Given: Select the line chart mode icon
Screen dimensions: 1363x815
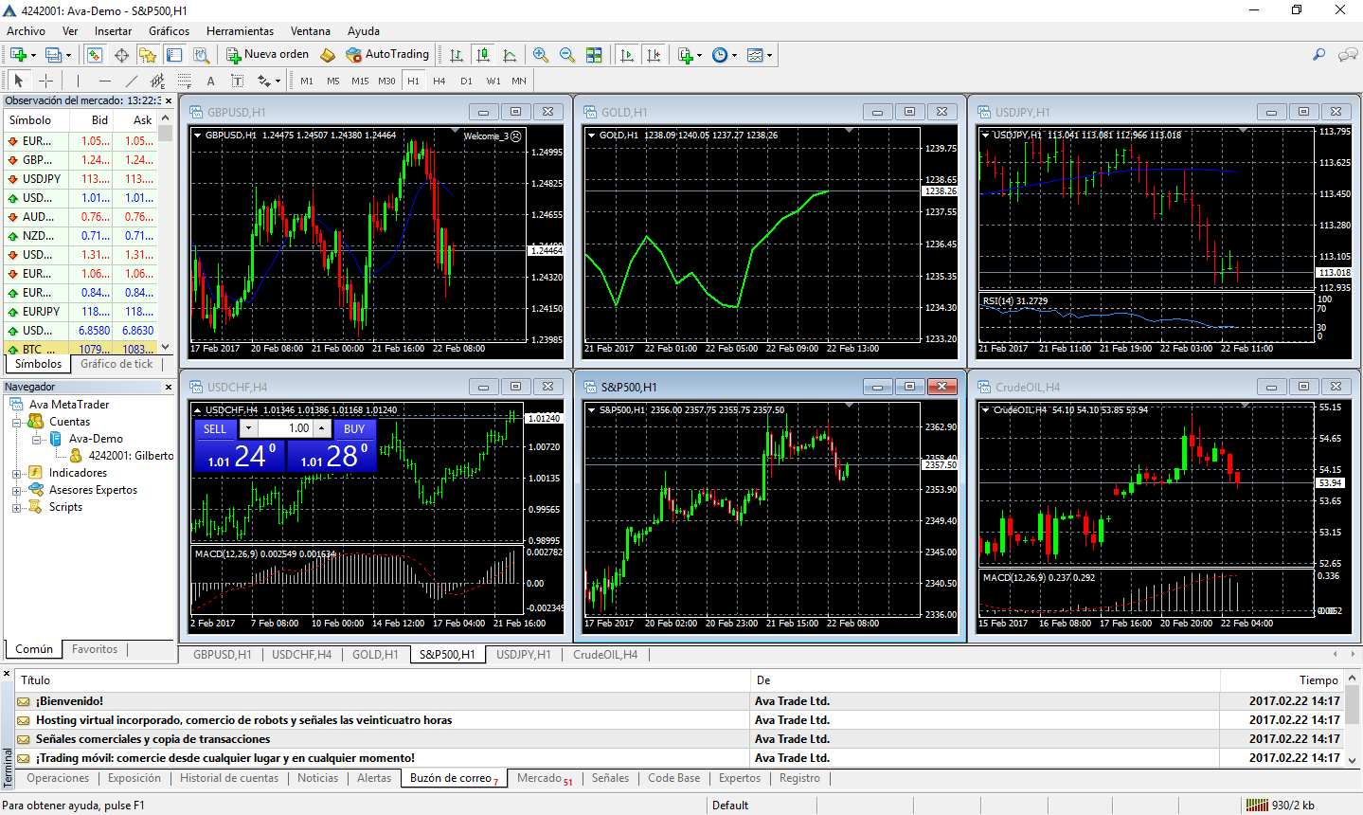Looking at the screenshot, I should [511, 54].
